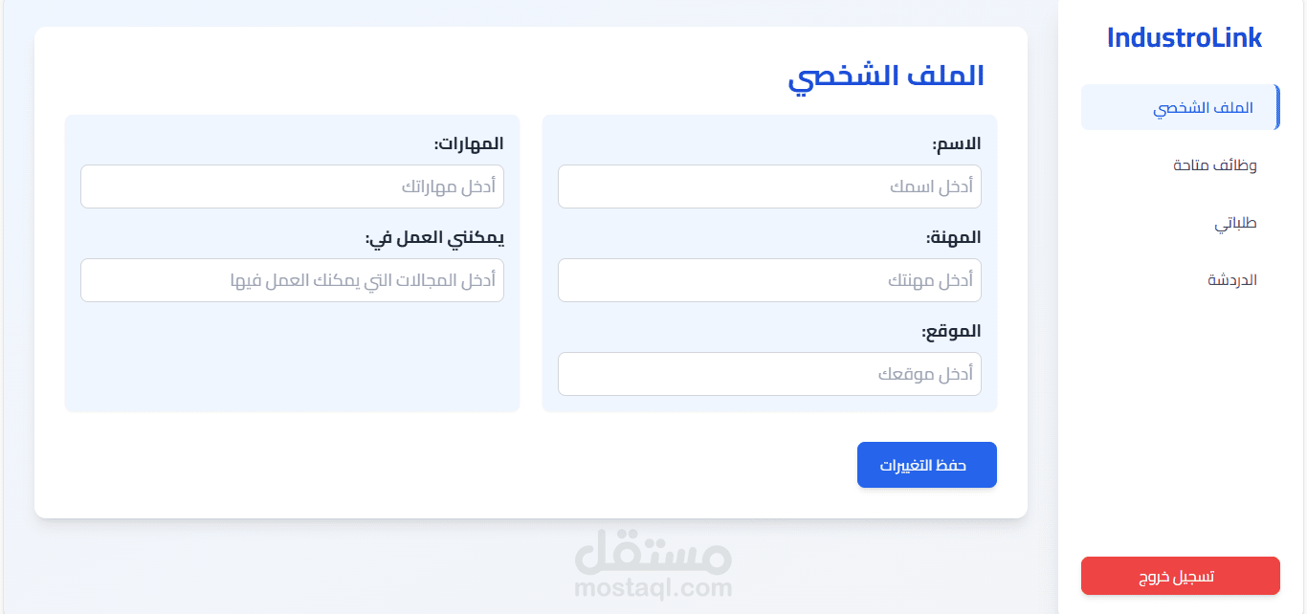Click the Arabic مستقل watermark logo

pyautogui.click(x=653, y=553)
